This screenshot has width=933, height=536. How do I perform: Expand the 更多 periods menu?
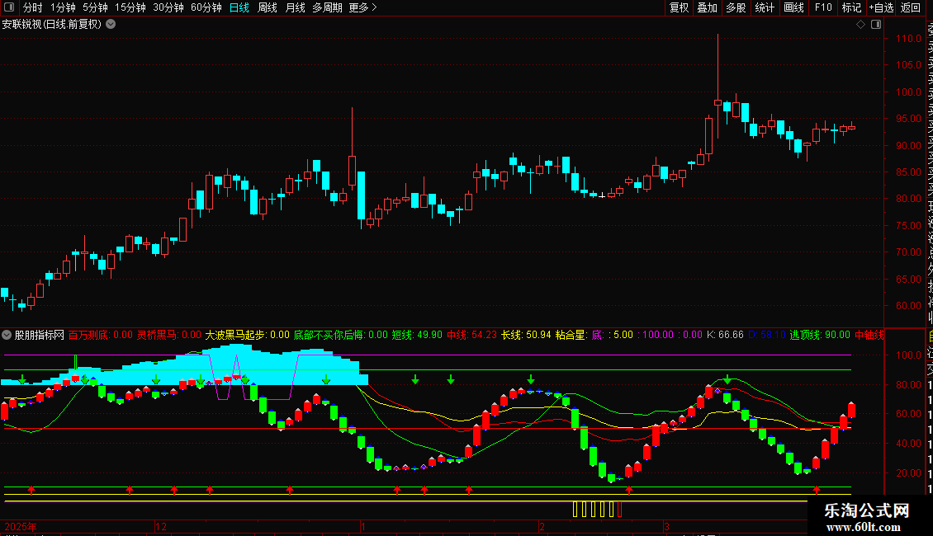(363, 7)
